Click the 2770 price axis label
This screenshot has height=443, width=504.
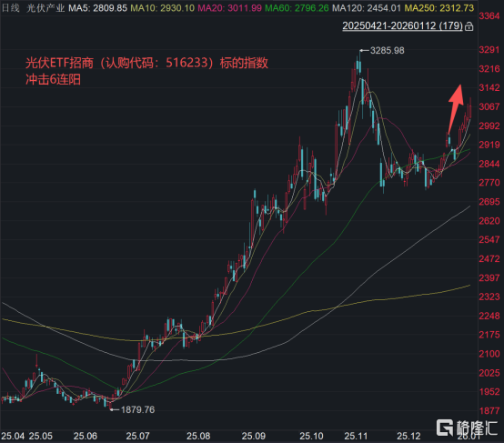[x=489, y=183]
